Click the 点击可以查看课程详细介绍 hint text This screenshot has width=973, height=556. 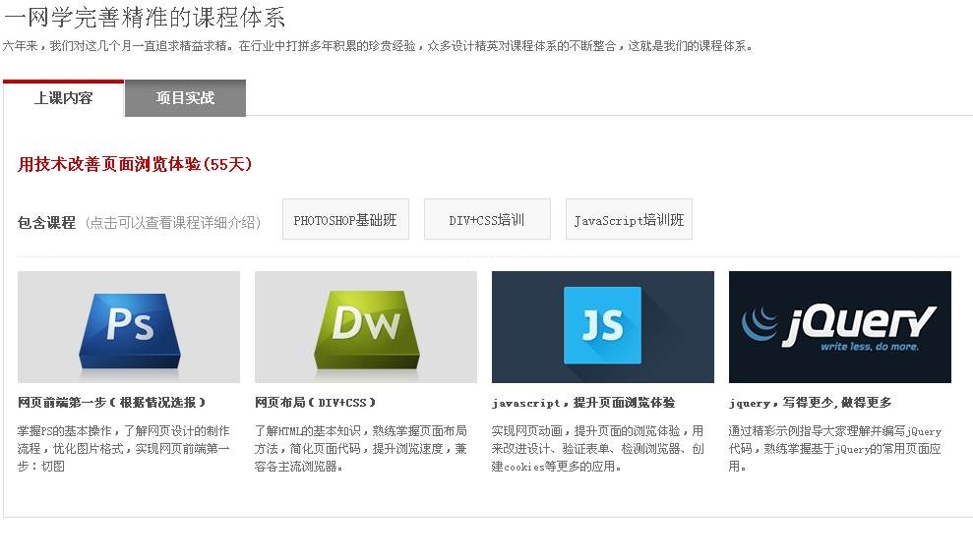[173, 223]
